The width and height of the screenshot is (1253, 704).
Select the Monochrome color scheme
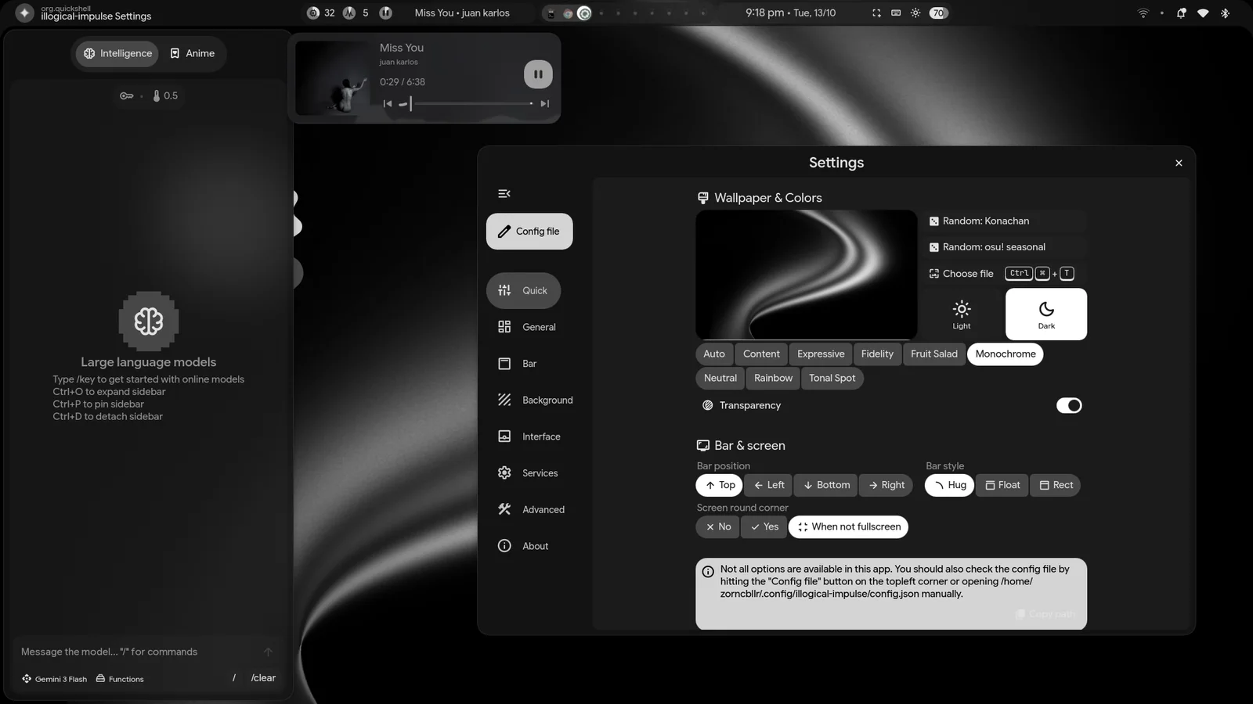coord(1006,354)
